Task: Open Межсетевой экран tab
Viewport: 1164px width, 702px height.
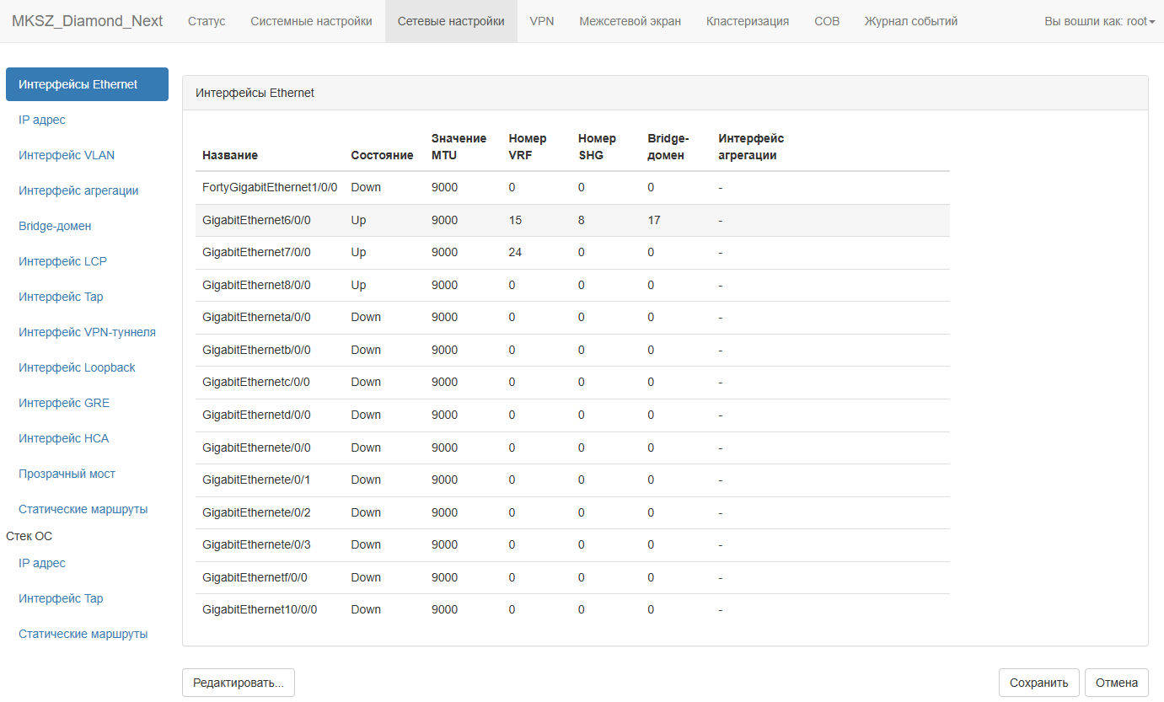Action: coord(630,21)
